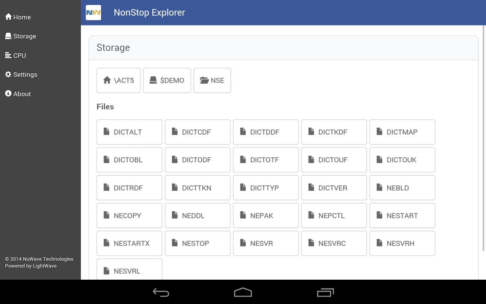The height and width of the screenshot is (304, 486).
Task: Open the NESVRH file
Action: [402, 243]
